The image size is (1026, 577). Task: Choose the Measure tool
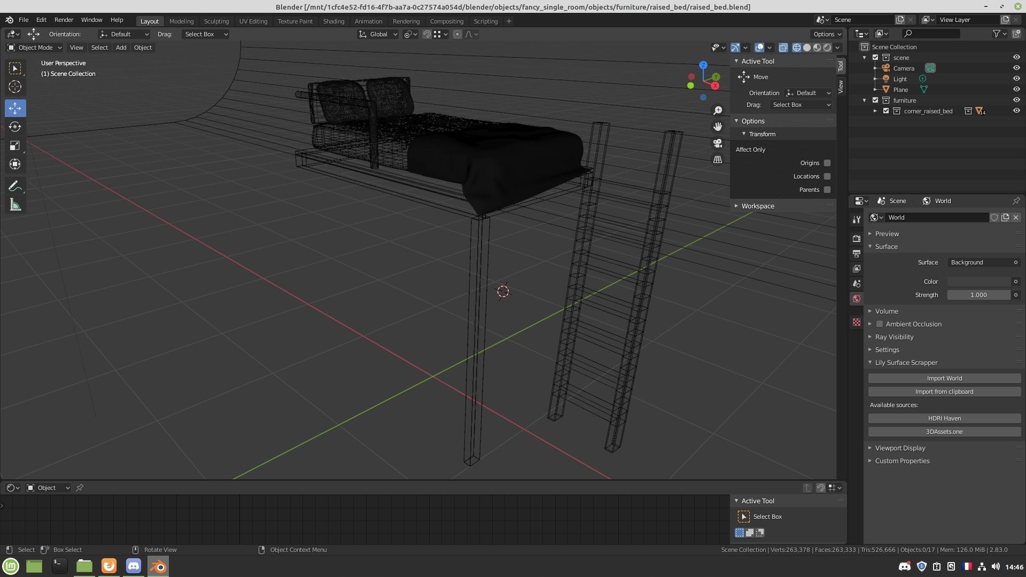coord(15,205)
